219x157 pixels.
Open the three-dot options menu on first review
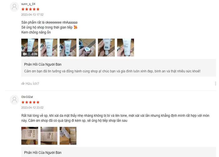(x=216, y=84)
